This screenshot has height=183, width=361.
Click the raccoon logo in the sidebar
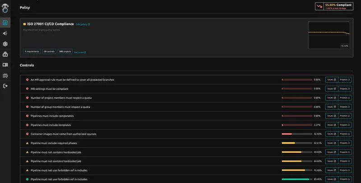click(5, 8)
